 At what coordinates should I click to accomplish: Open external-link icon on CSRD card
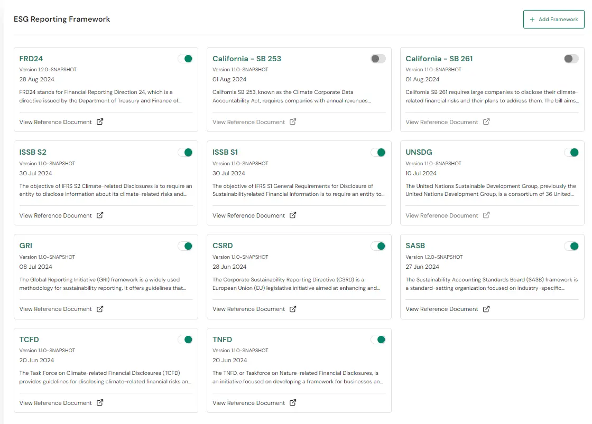pyautogui.click(x=293, y=309)
